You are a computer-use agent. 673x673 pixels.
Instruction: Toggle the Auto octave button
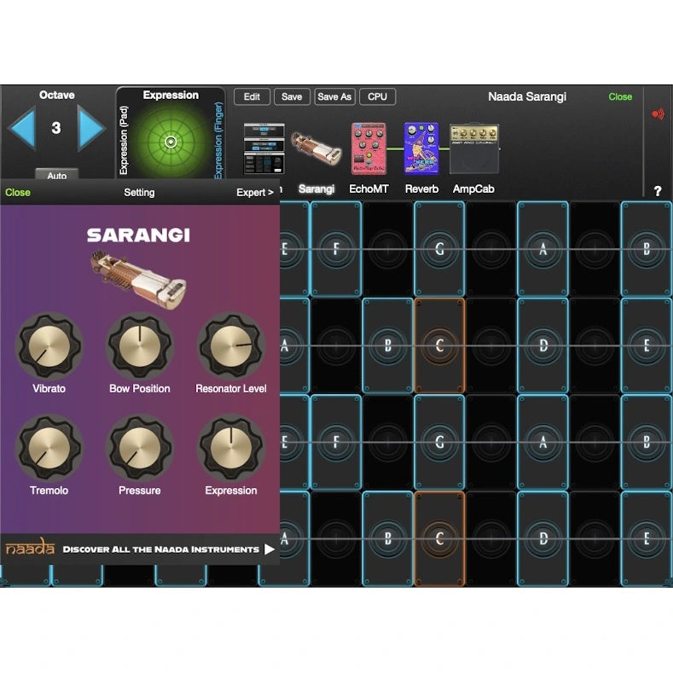click(56, 175)
